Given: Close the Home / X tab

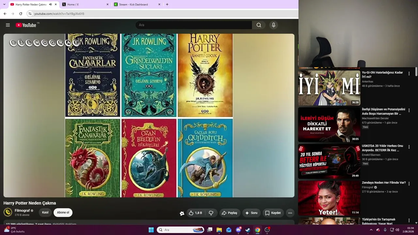Looking at the screenshot, I should pos(107,5).
